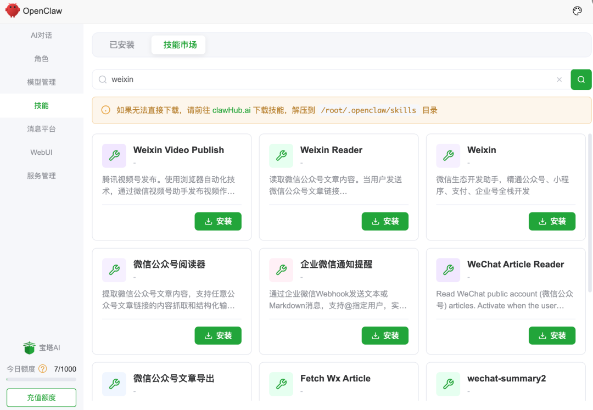
Task: Click the 充值额度 button
Action: click(41, 397)
